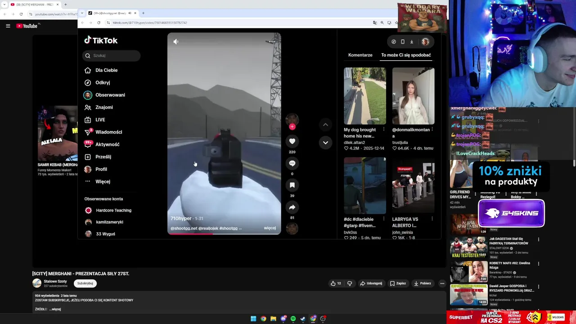Open options for #dc #dlaciebie card
This screenshot has height=324, width=576.
click(384, 219)
